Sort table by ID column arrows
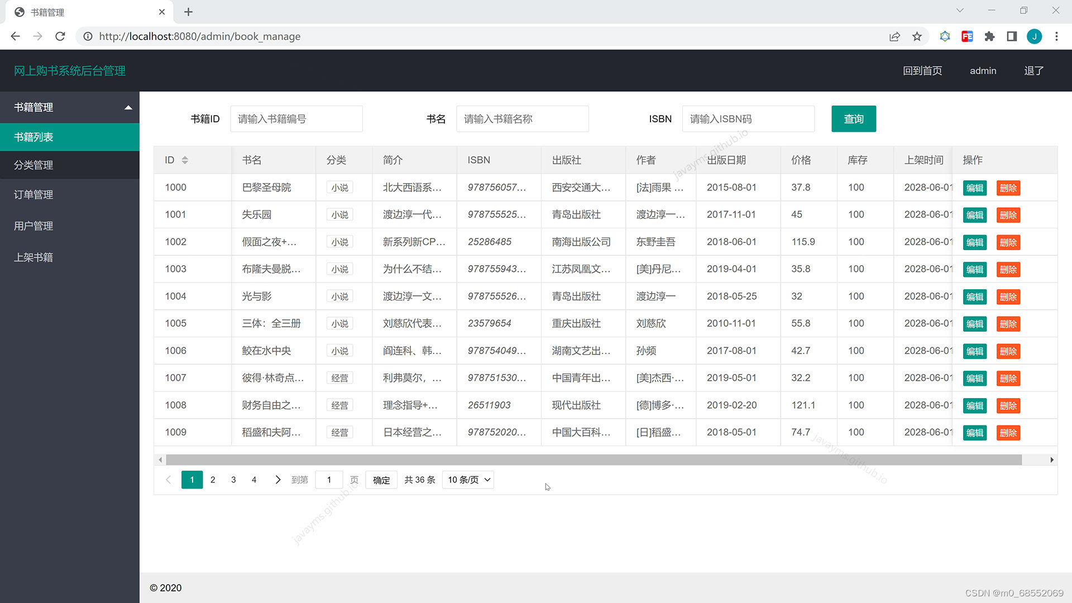 coord(185,160)
